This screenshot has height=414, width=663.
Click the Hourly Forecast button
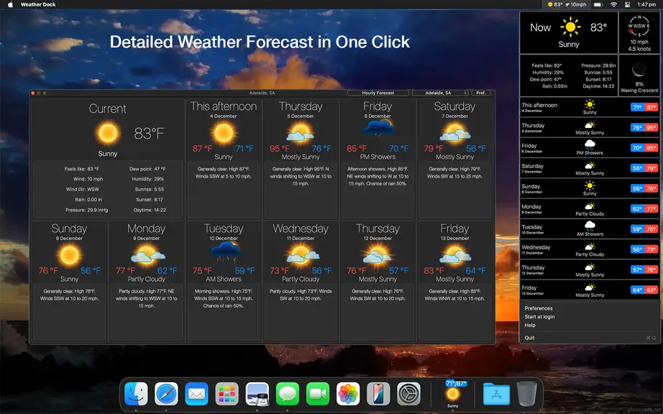[378, 93]
